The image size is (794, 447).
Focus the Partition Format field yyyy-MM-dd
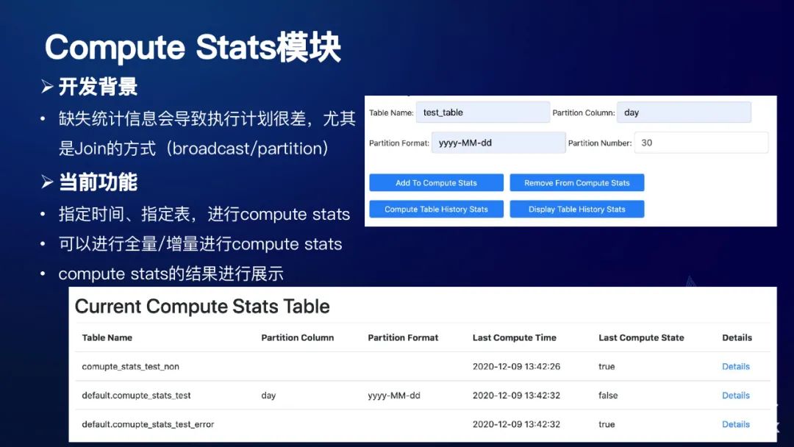pos(498,143)
